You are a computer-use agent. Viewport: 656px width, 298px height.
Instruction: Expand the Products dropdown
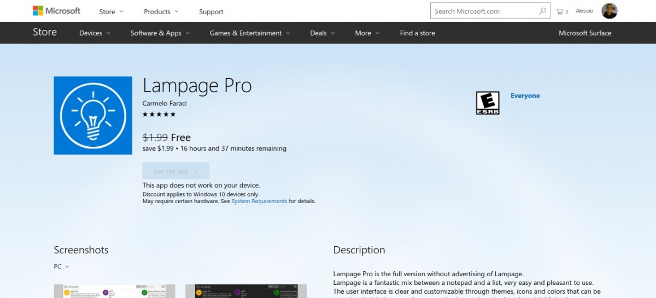tap(161, 11)
